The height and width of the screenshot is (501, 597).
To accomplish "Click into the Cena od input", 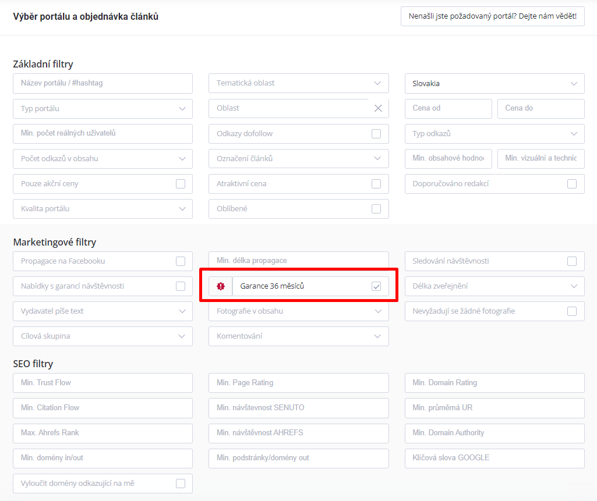I will coord(448,108).
